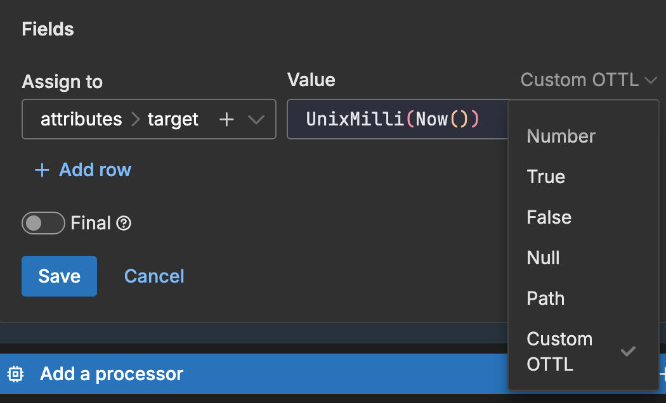Click the arrow separator between attributes and target
Image resolution: width=666 pixels, height=403 pixels.
[135, 119]
